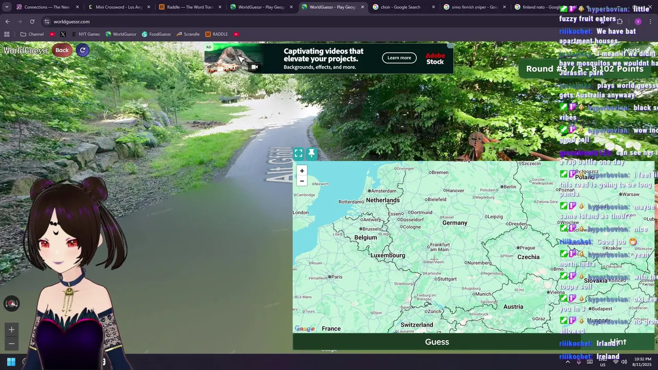This screenshot has width=658, height=370.
Task: Open the Scrandle bookmark
Action: coord(188,34)
